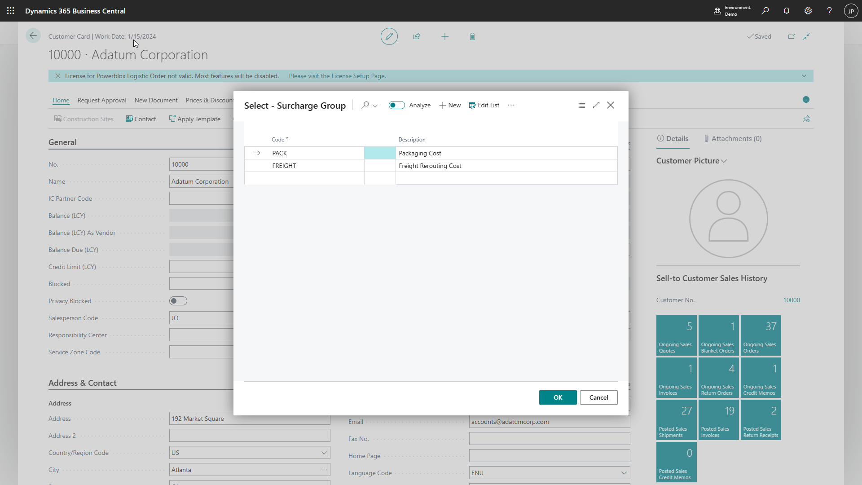Add new record with the plus icon

pyautogui.click(x=445, y=36)
